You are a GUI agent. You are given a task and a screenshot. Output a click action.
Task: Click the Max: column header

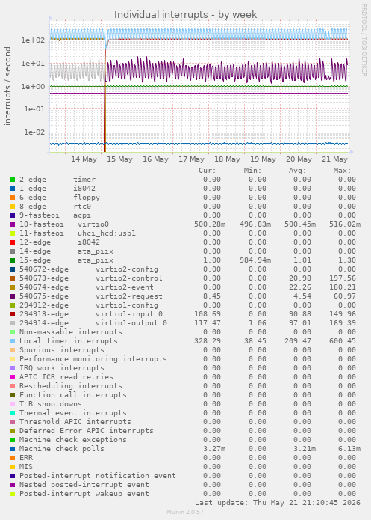point(342,171)
